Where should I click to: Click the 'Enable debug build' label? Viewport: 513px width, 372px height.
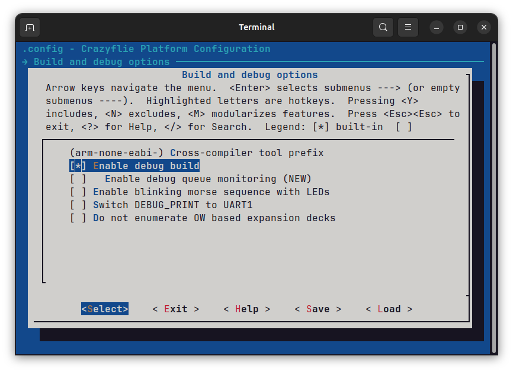coord(146,166)
